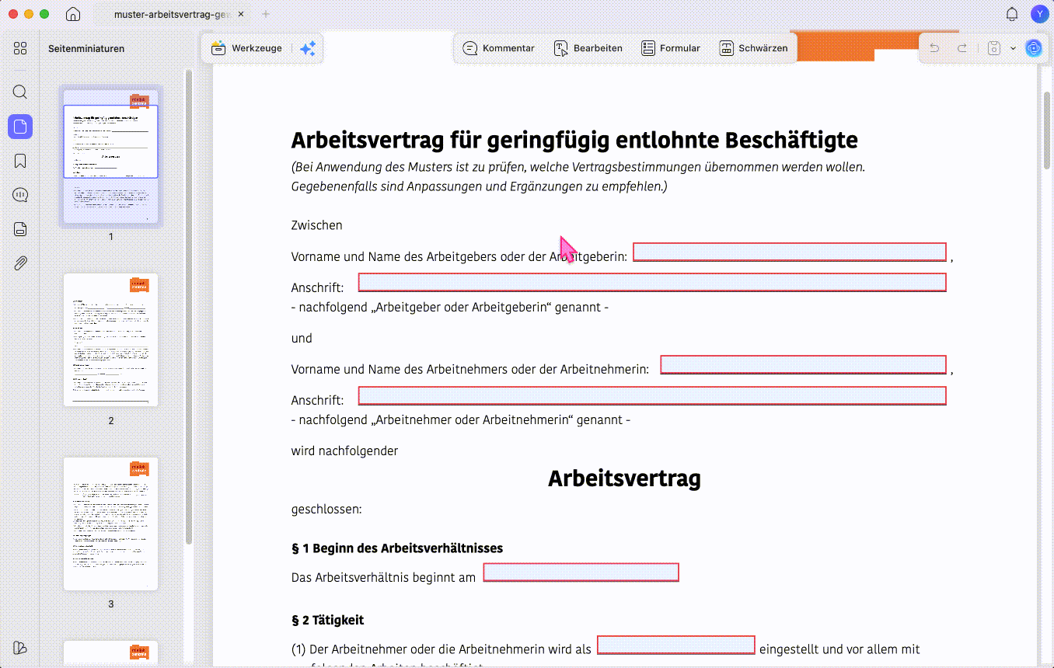Select the page 3 thumbnail

110,524
